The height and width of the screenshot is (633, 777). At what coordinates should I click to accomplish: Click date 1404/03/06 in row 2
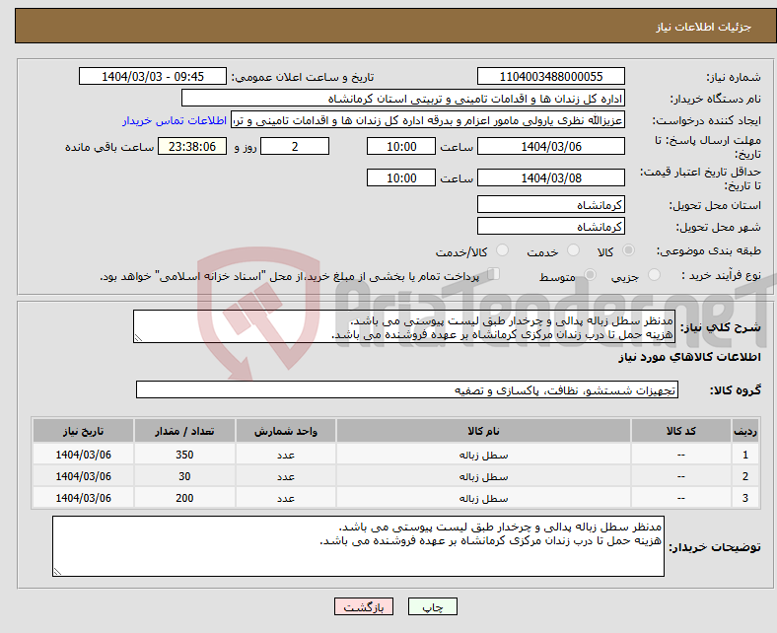(83, 476)
